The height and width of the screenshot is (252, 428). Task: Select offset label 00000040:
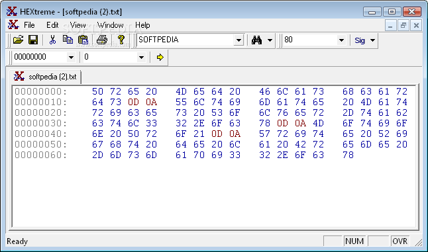40,134
